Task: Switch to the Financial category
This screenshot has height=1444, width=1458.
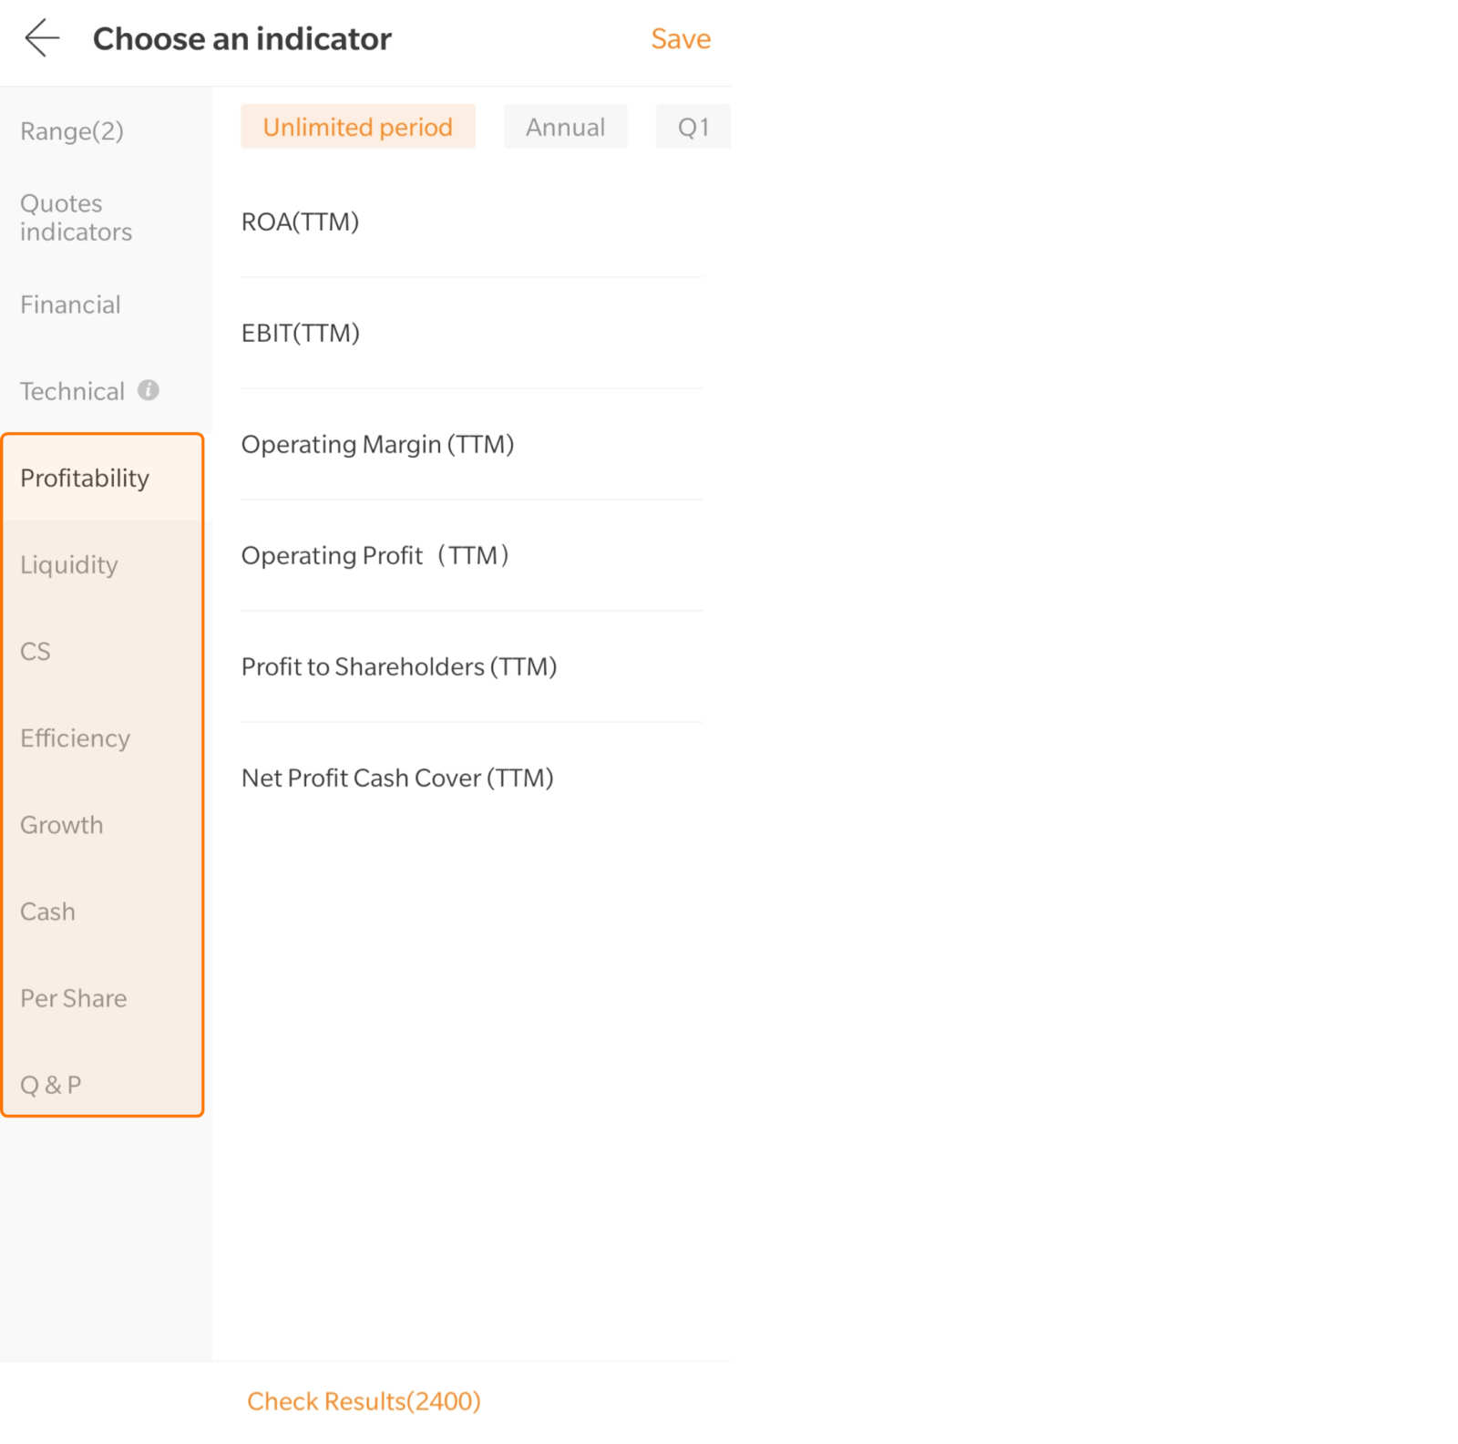Action: (x=70, y=304)
